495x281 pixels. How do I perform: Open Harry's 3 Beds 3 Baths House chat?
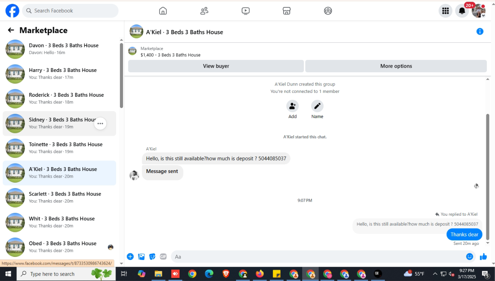59,74
